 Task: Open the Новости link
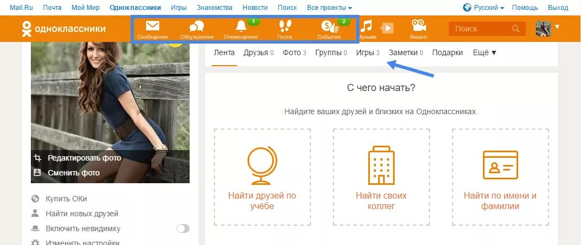[x=255, y=7]
